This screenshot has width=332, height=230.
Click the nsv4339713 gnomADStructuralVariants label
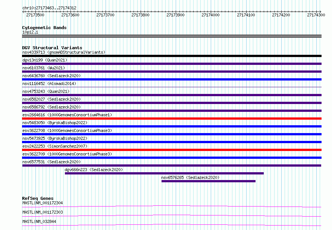(64, 52)
